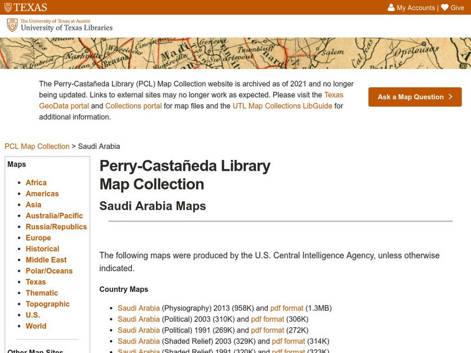
Task: Select Topographic in the Maps sidebar
Action: tap(48, 304)
